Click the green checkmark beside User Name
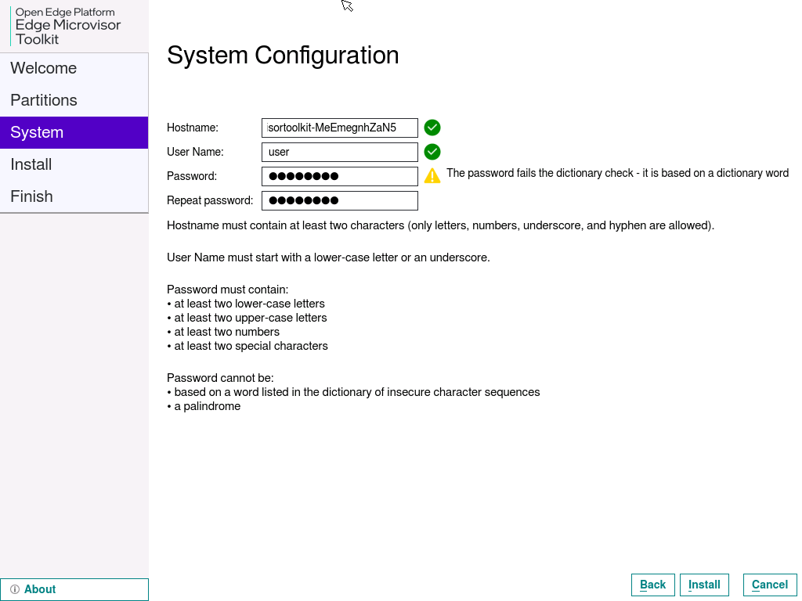The height and width of the screenshot is (601, 802). click(432, 151)
